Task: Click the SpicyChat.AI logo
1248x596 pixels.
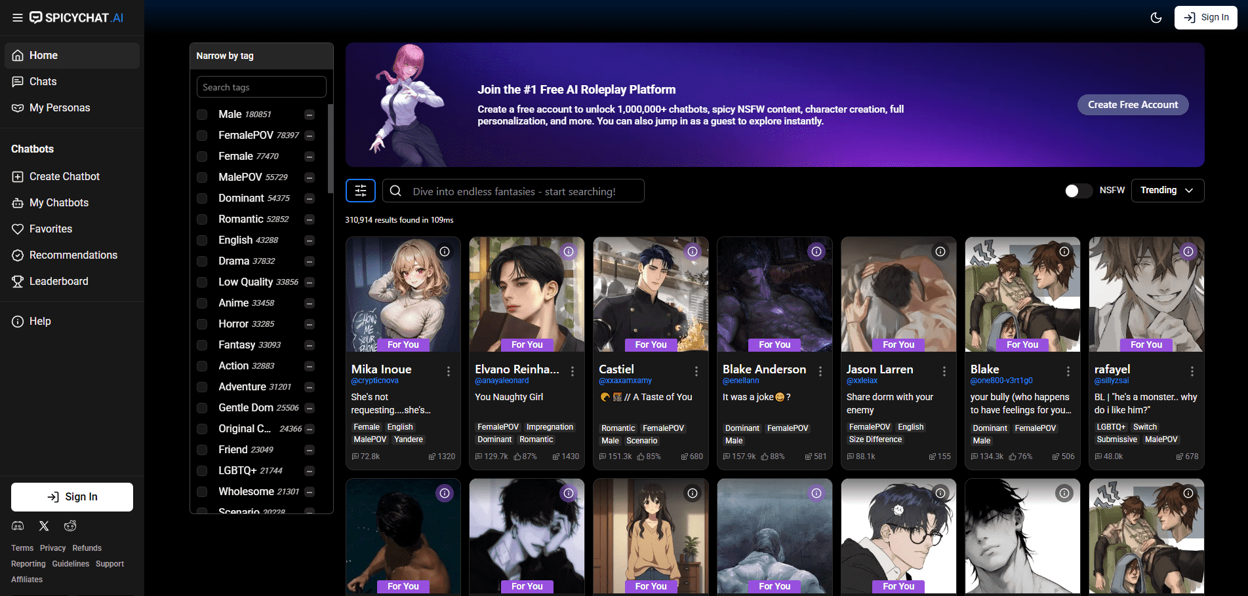Action: coord(77,18)
